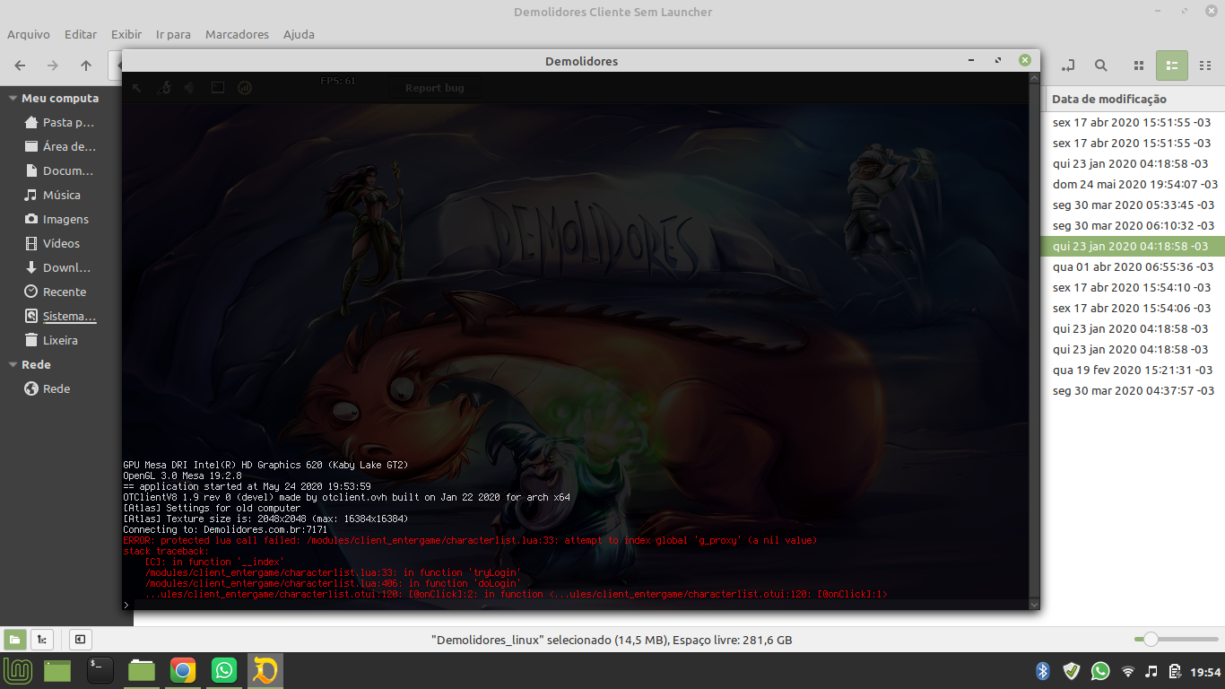
Task: Click the Report bug button
Action: (435, 88)
